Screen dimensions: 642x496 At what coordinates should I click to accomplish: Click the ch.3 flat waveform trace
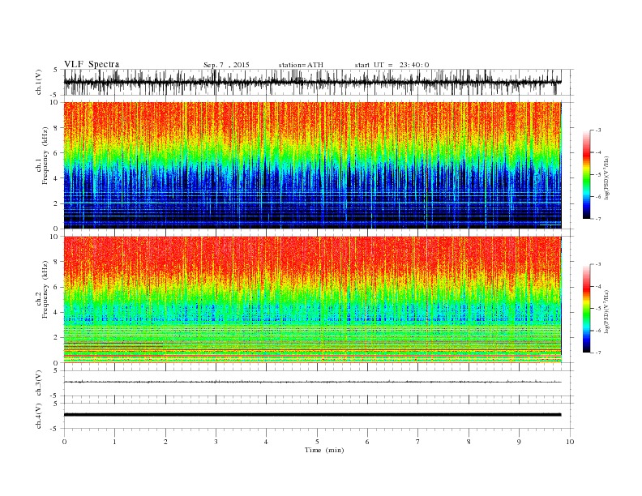point(312,382)
